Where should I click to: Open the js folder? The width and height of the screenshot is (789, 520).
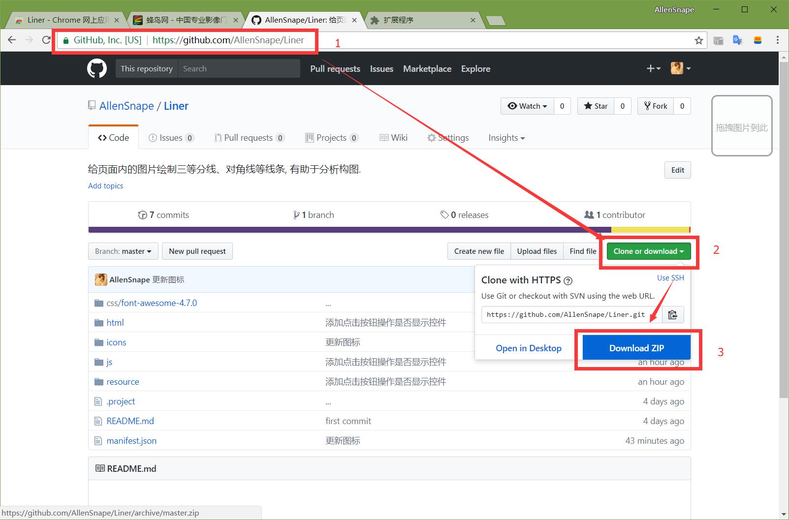[109, 362]
